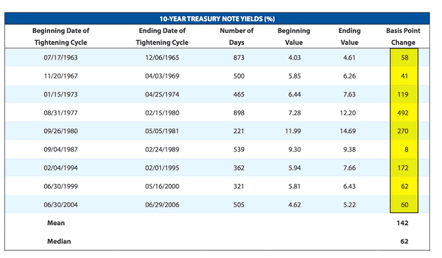442x258 pixels.
Task: Select the Median row label
Action: pos(60,241)
